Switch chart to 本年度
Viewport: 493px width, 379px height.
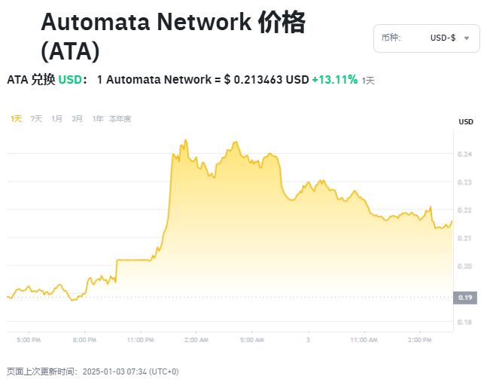(120, 118)
